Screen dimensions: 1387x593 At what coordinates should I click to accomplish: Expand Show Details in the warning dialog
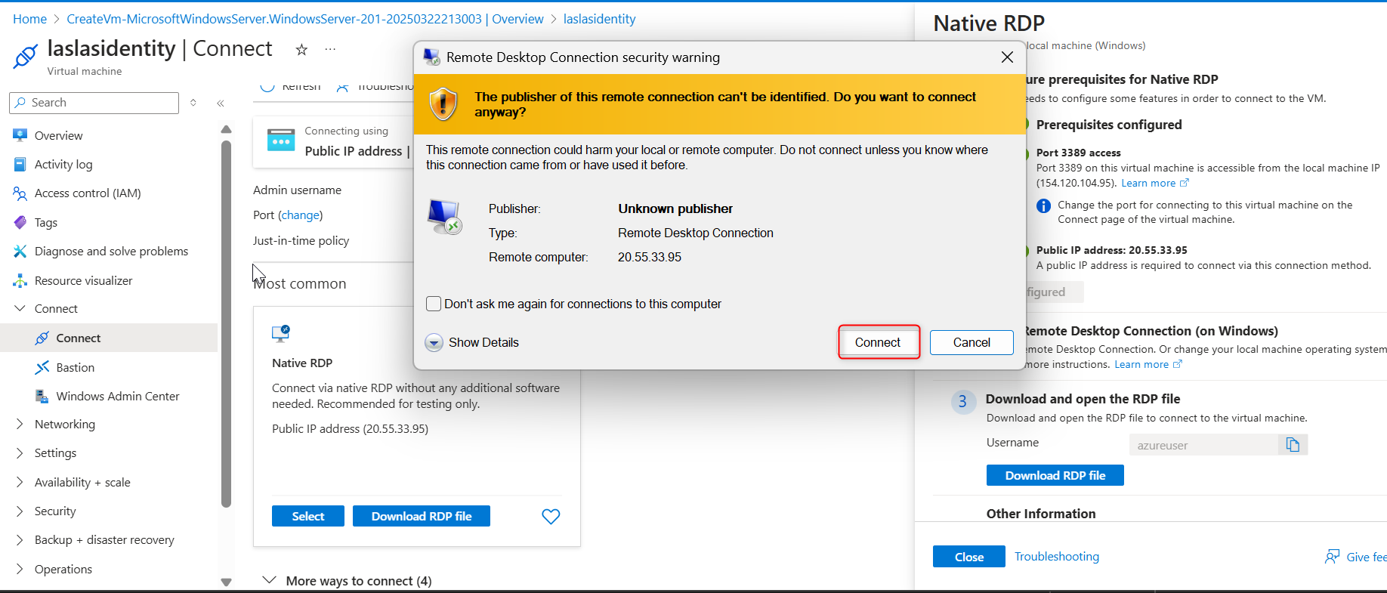pos(473,342)
